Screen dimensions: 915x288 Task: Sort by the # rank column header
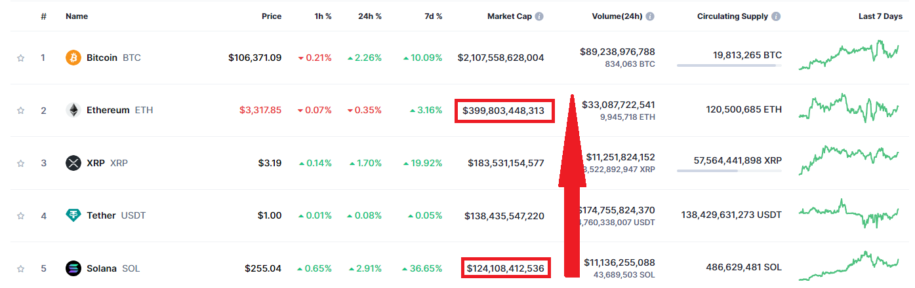pyautogui.click(x=43, y=16)
